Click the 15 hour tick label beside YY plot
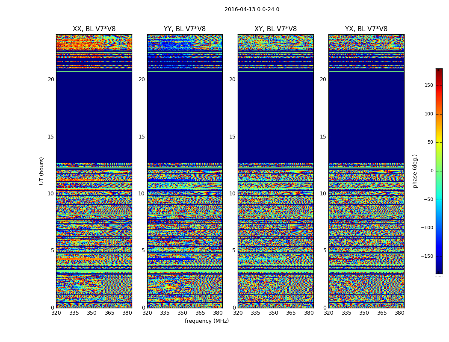The height and width of the screenshot is (342, 449). click(x=142, y=137)
